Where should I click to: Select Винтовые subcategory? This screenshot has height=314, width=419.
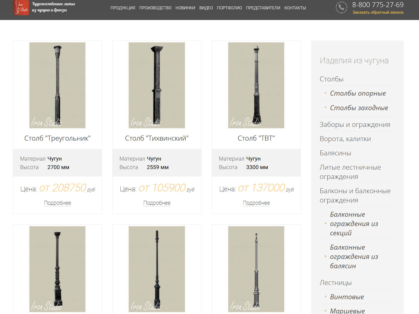coord(347,297)
